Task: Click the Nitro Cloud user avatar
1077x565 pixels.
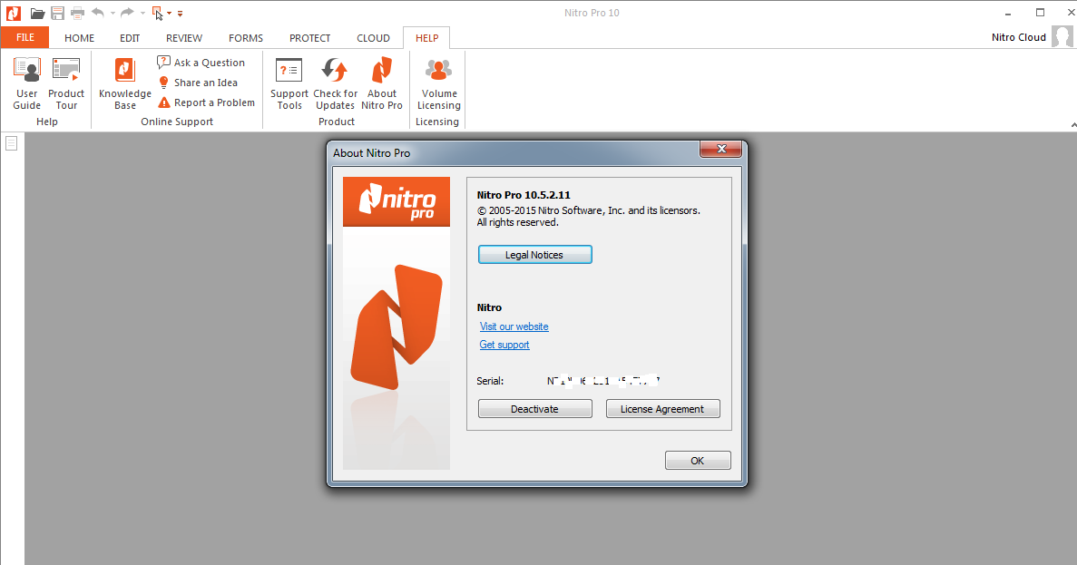Action: (x=1062, y=37)
